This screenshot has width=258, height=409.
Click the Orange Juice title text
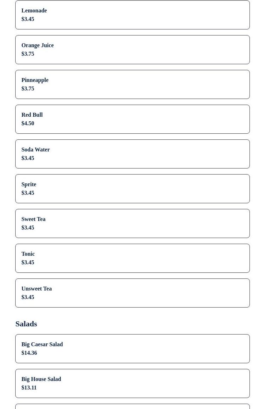click(38, 45)
